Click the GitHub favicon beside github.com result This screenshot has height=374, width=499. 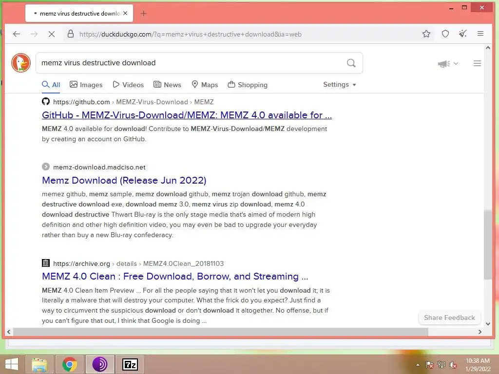(46, 101)
